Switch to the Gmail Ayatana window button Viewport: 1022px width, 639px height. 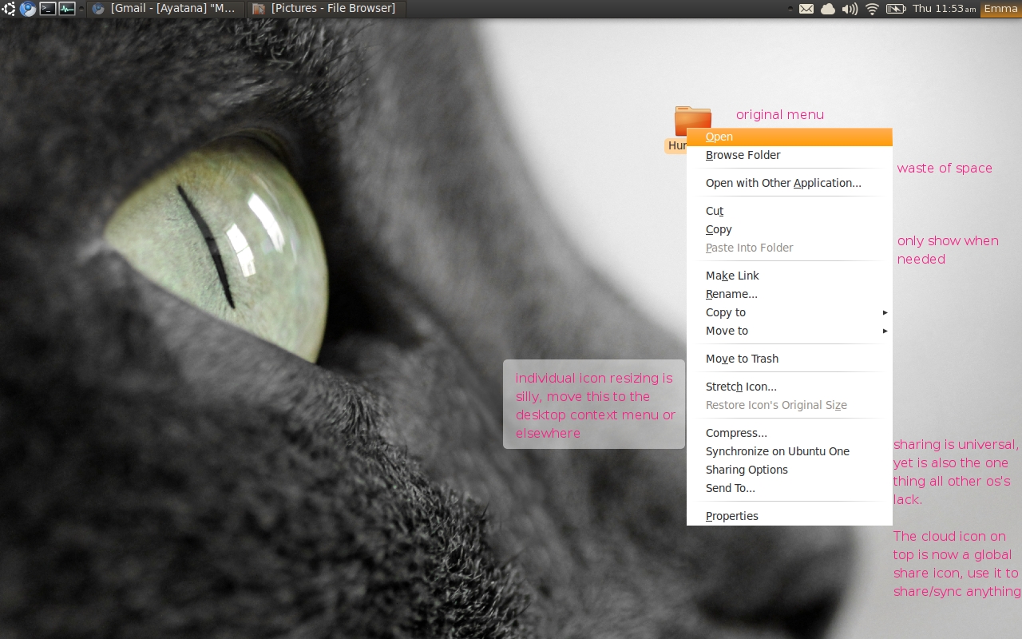point(164,9)
